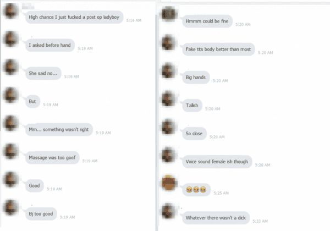Click the orange avatar beside crying-laughing emojis

(x=169, y=183)
